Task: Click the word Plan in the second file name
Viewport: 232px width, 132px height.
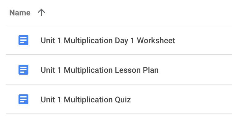Action: click(x=150, y=70)
